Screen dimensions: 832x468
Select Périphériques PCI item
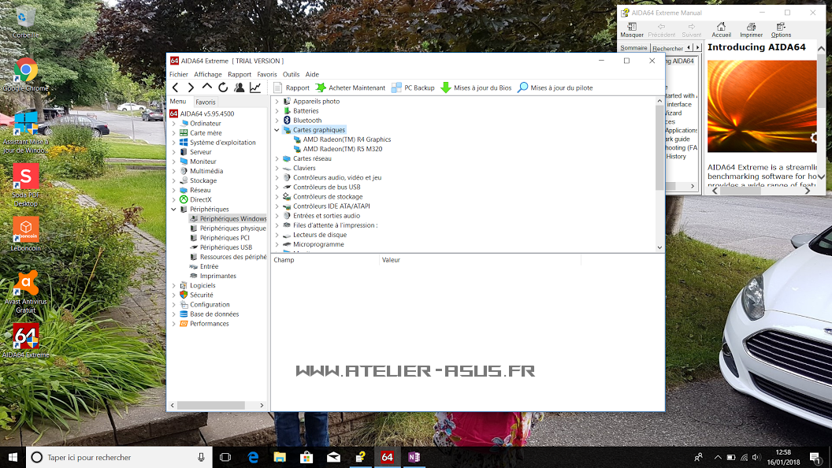(225, 238)
